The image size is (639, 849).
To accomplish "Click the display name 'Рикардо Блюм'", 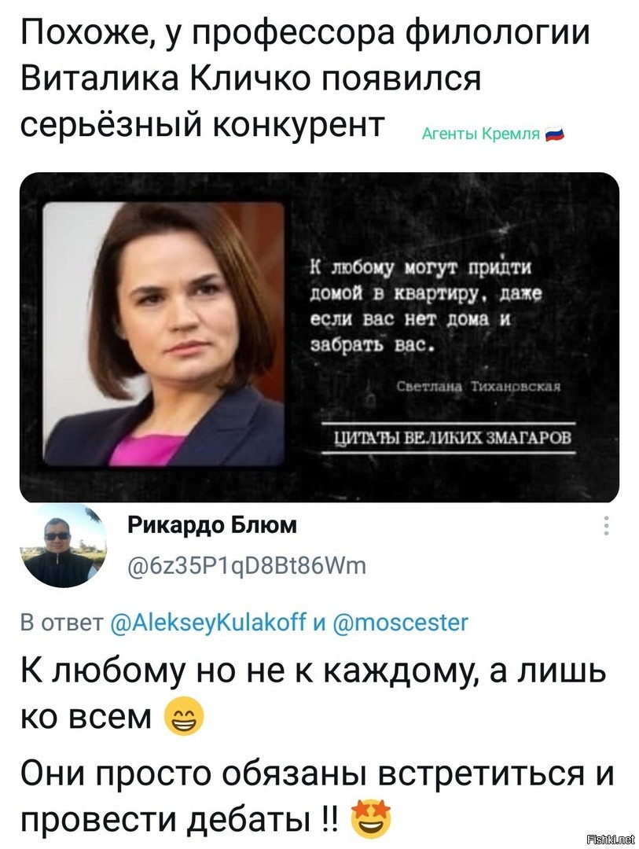I will pos(213,524).
